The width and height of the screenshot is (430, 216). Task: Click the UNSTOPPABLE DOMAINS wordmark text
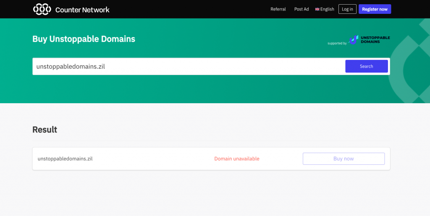click(375, 39)
